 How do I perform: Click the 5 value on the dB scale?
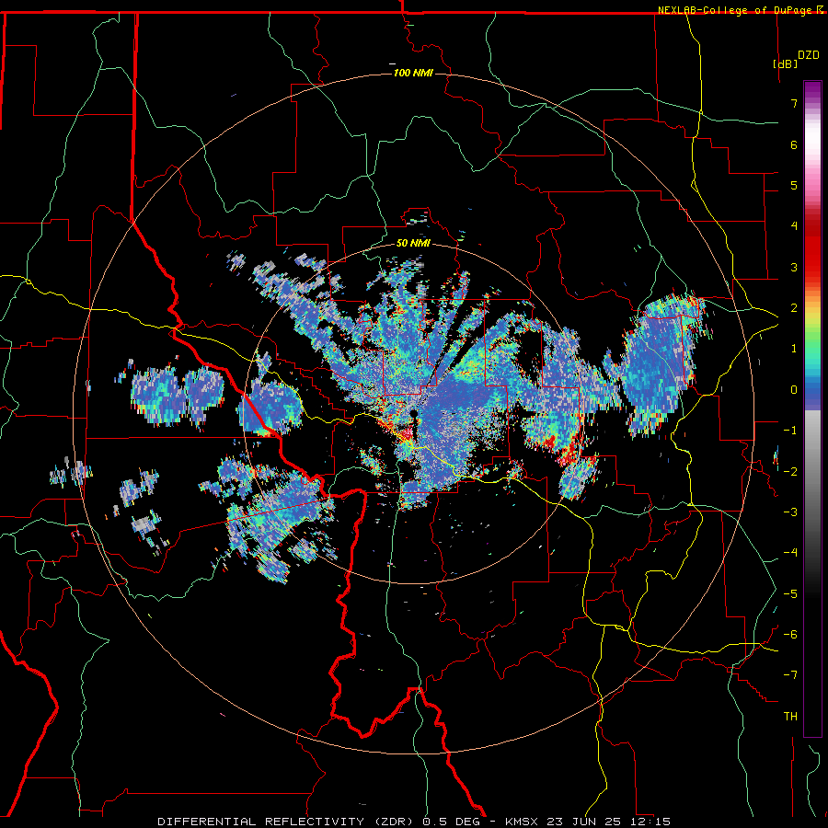click(794, 185)
